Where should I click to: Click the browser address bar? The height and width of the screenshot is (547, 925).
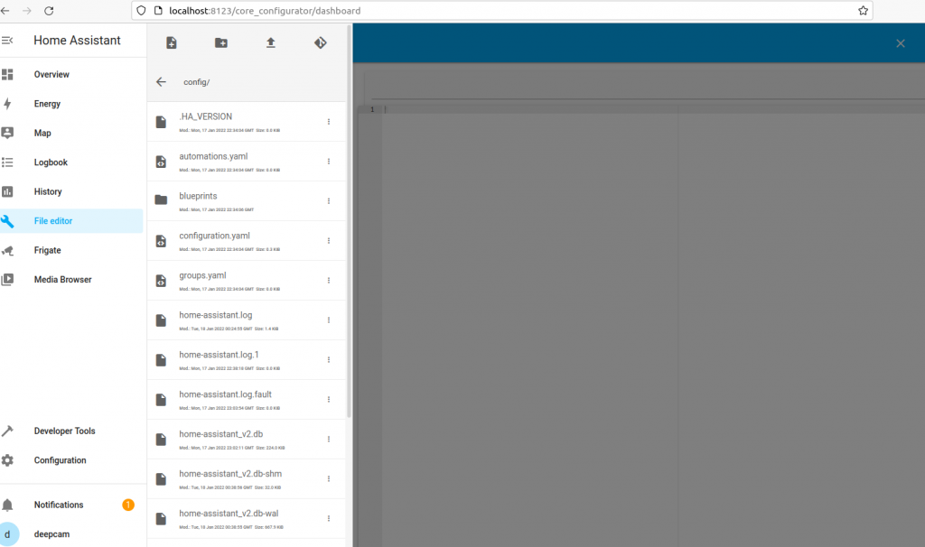501,11
